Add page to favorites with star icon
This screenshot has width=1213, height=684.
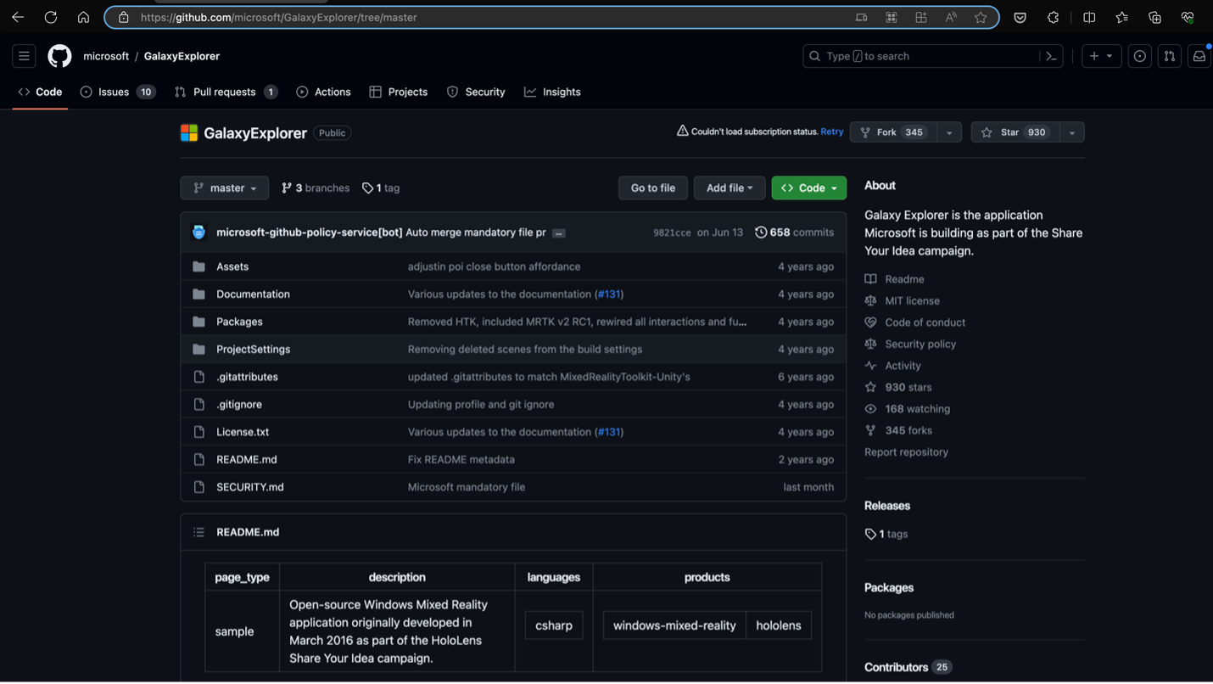tap(981, 17)
